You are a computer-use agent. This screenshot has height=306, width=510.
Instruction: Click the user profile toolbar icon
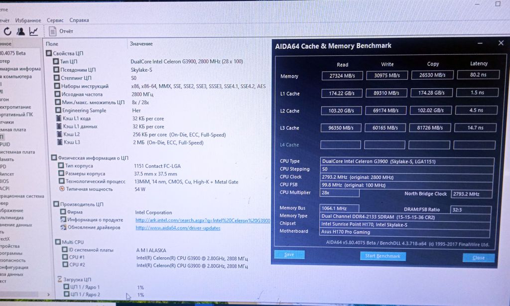20,31
